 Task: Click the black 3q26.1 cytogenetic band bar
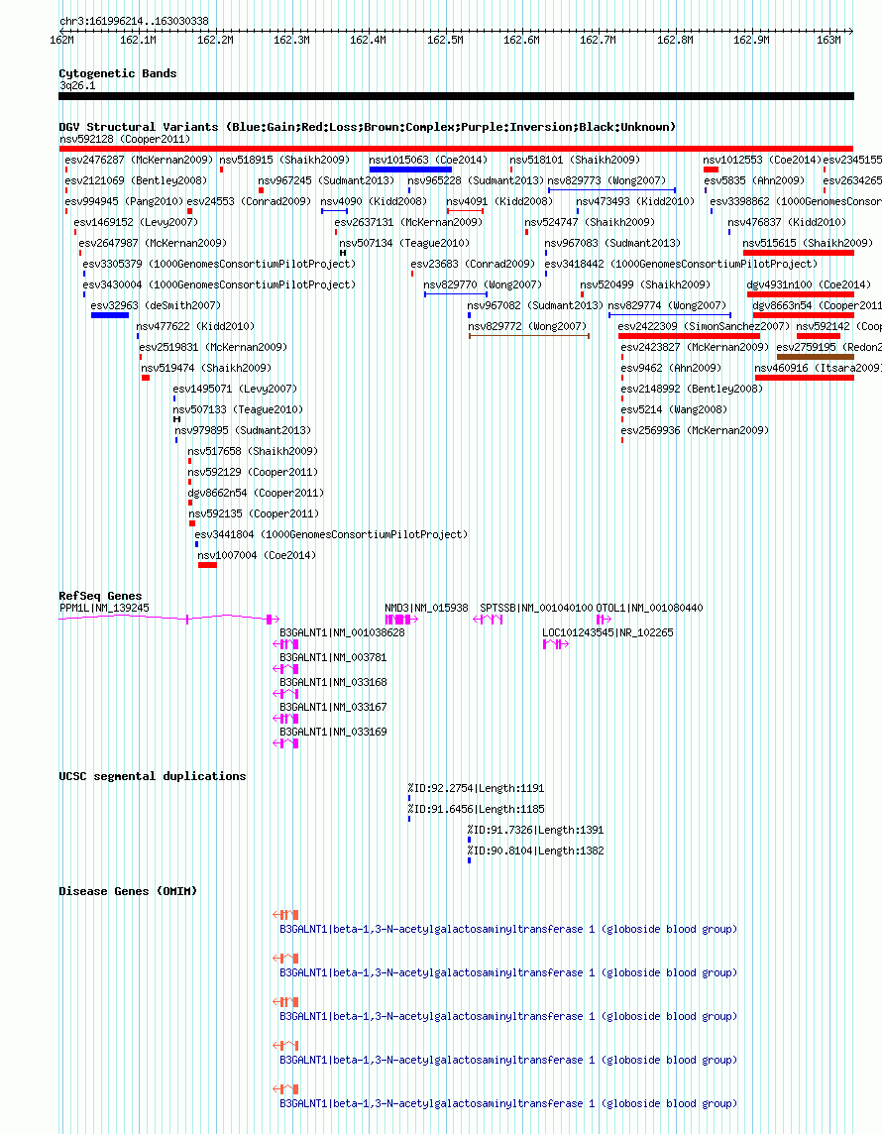[456, 96]
